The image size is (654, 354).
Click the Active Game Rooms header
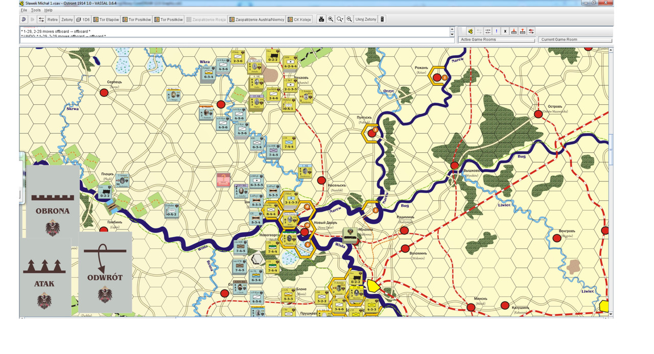point(497,39)
